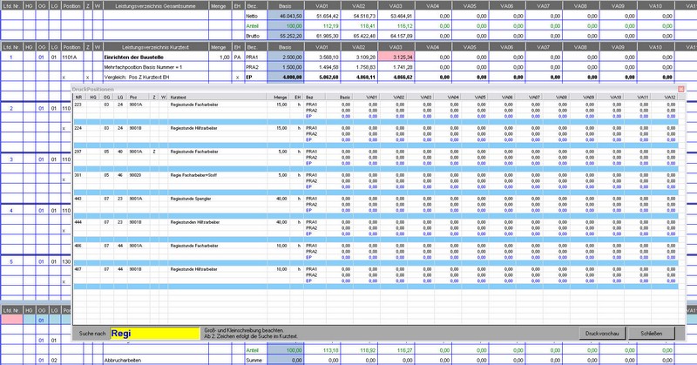Click the Menge column header in dialog
This screenshot has height=365, width=697.
click(x=279, y=97)
